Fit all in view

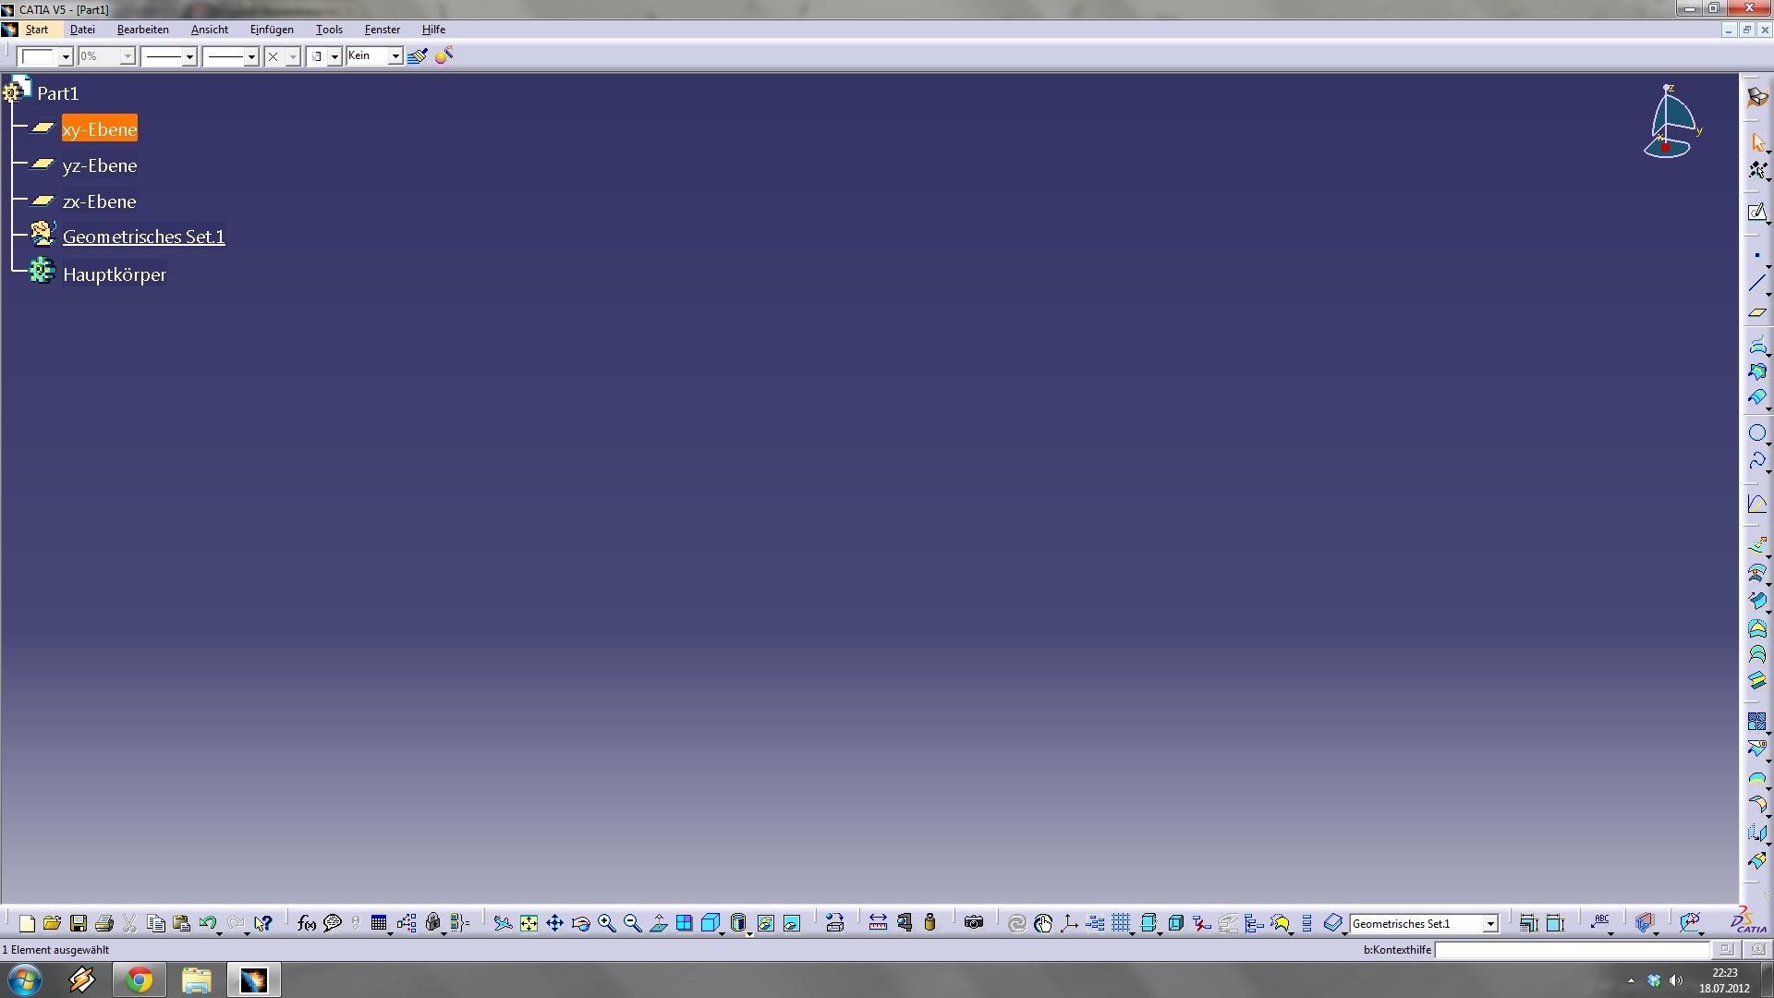(x=529, y=923)
